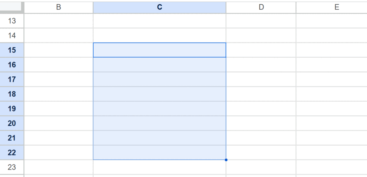Click cell D19
Screen dimensions: 367x177
click(261, 108)
